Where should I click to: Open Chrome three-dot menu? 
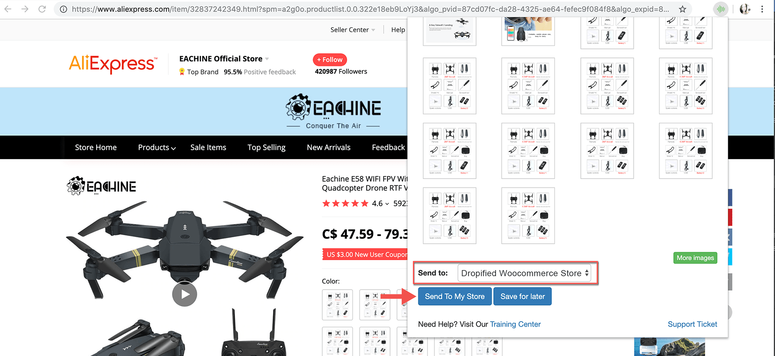click(x=762, y=9)
